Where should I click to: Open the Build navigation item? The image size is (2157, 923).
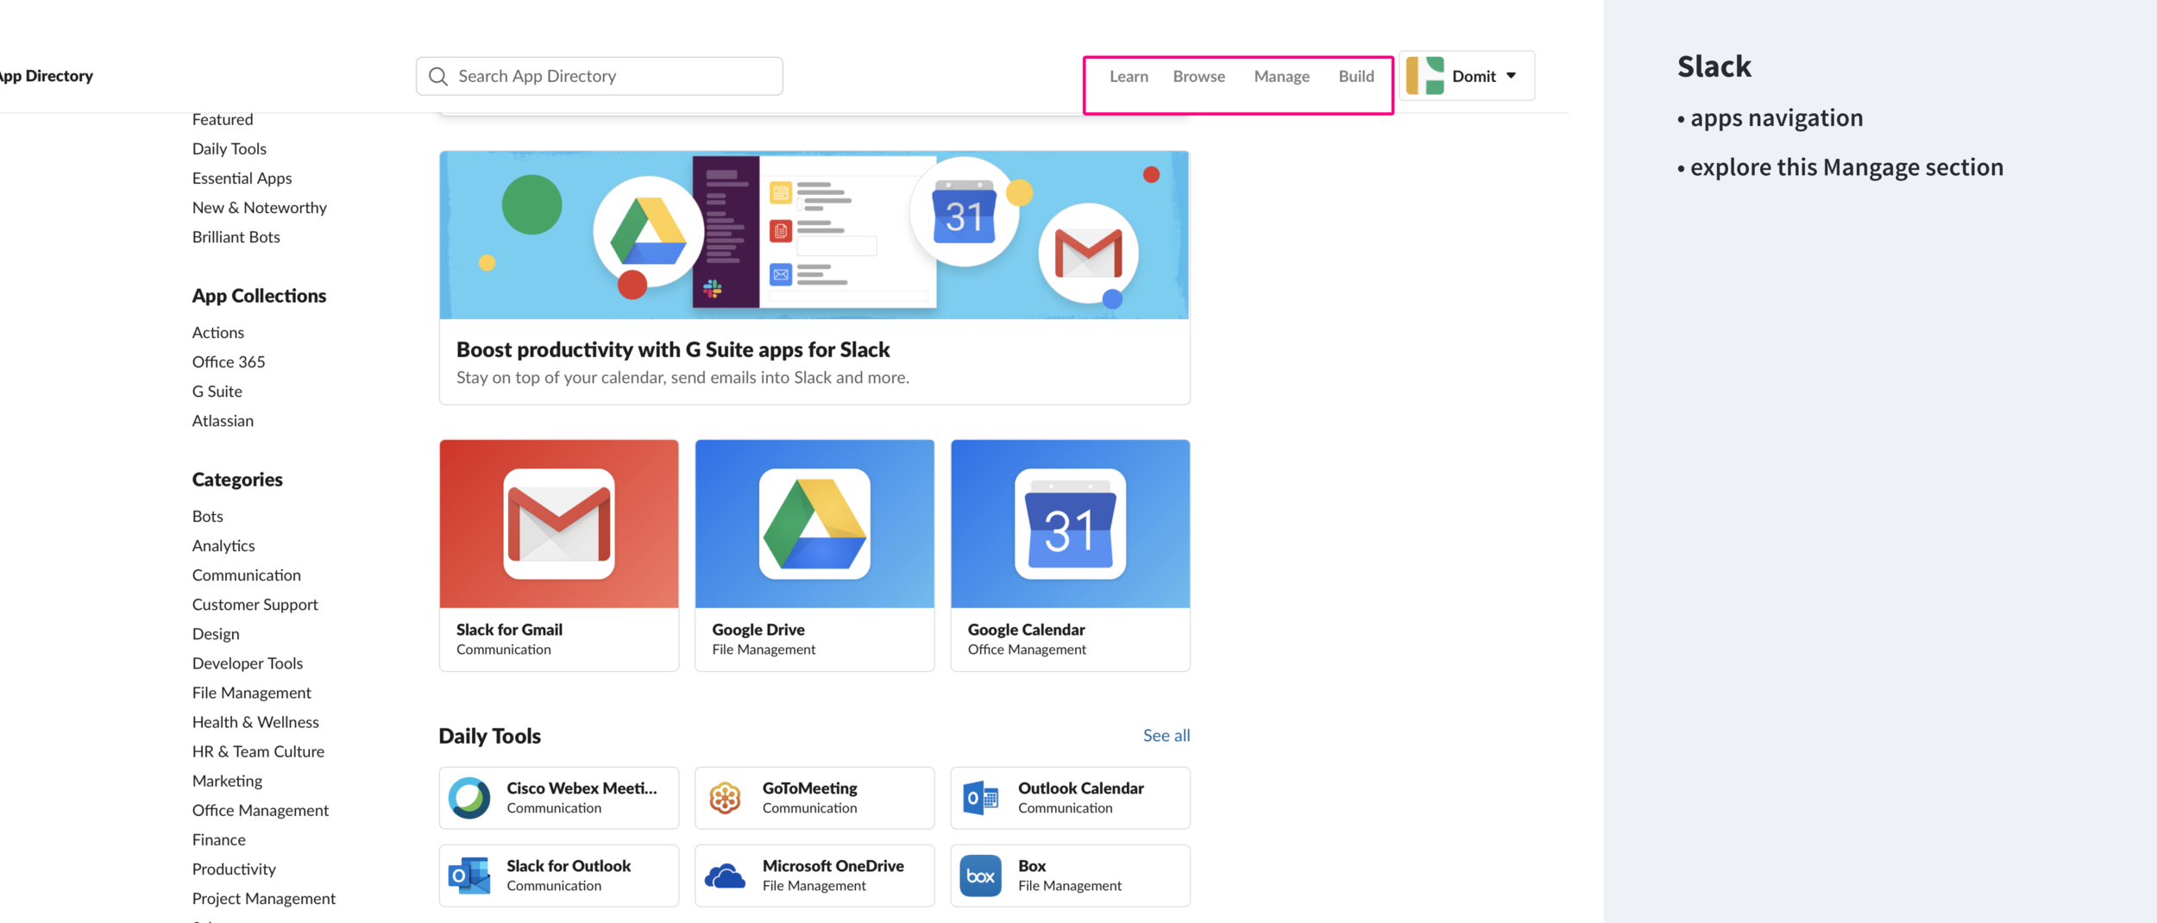1356,76
